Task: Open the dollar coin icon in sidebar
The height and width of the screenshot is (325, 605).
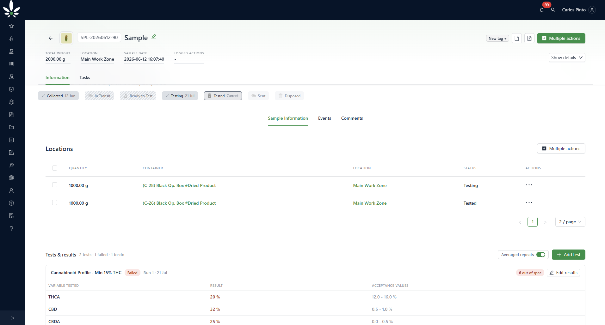Action: (x=11, y=203)
